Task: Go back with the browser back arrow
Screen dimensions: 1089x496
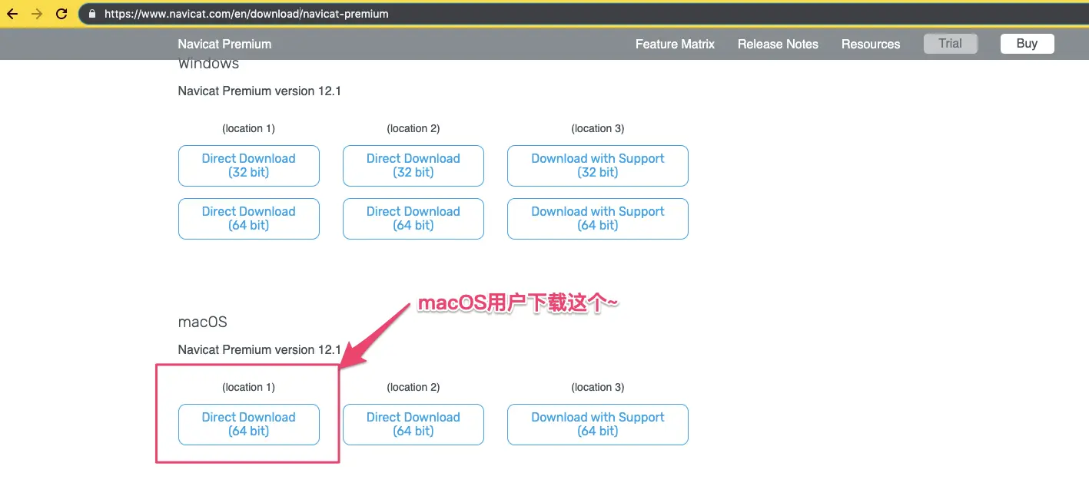Action: pos(12,14)
